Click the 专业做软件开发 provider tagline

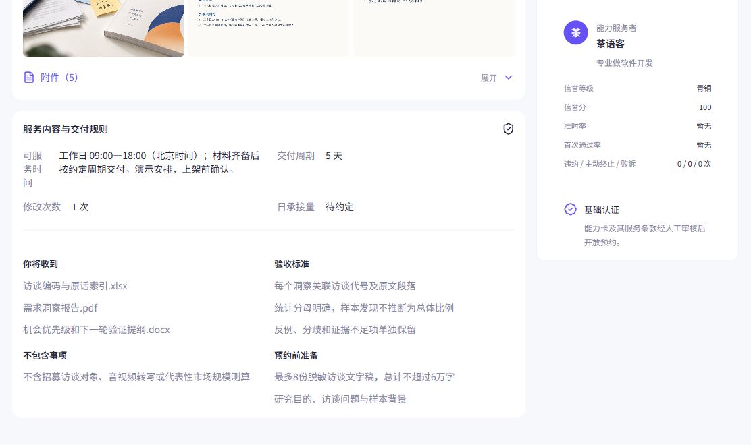pyautogui.click(x=625, y=63)
